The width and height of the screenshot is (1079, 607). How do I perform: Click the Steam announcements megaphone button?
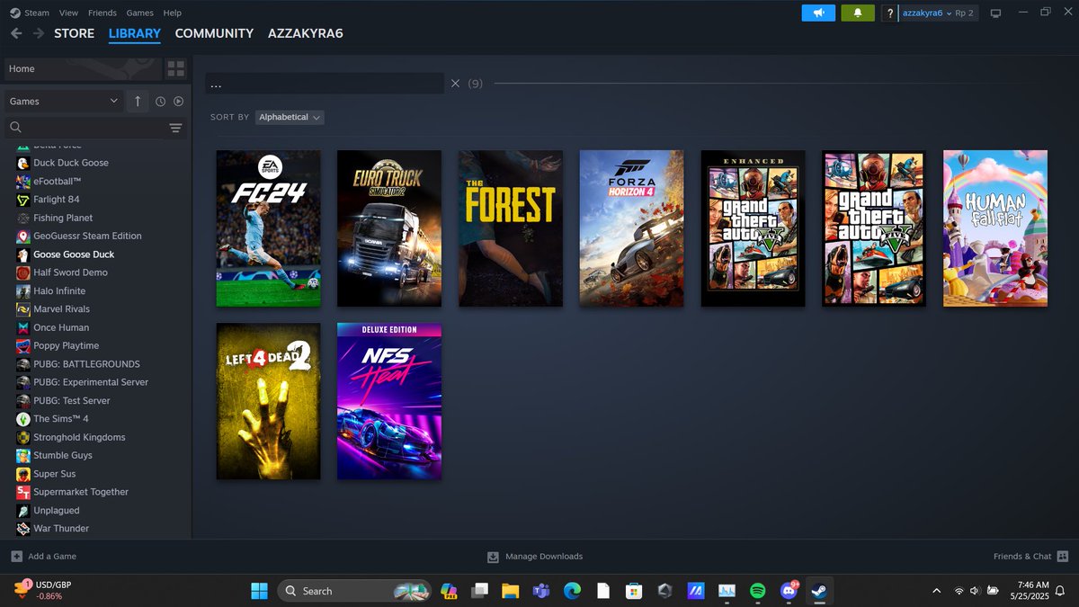(818, 13)
